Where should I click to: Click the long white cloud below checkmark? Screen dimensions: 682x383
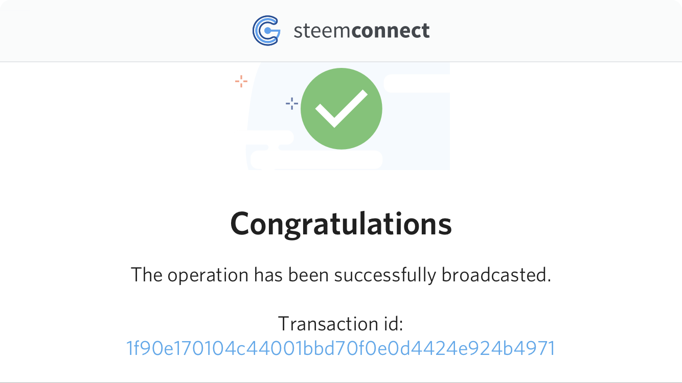pos(316,160)
